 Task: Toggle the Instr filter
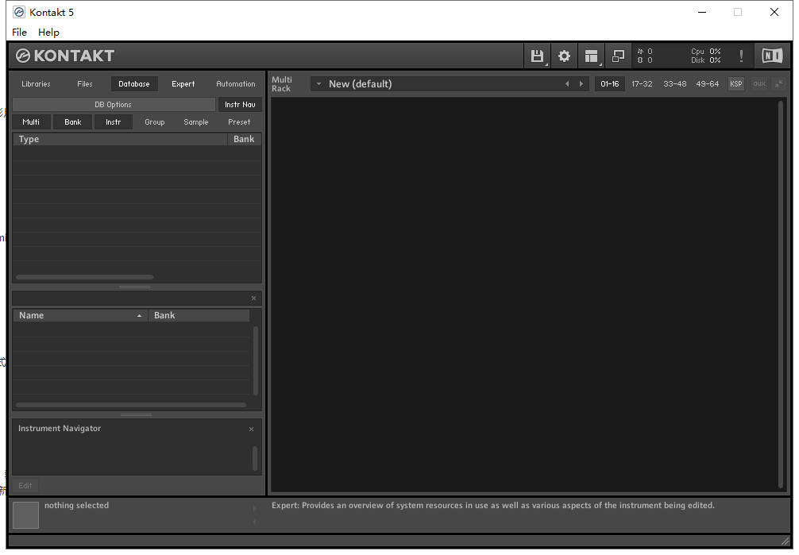[x=113, y=122]
